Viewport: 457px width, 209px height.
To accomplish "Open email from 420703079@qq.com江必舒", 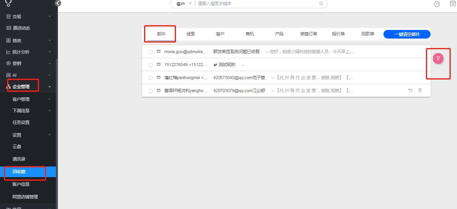I will click(239, 91).
